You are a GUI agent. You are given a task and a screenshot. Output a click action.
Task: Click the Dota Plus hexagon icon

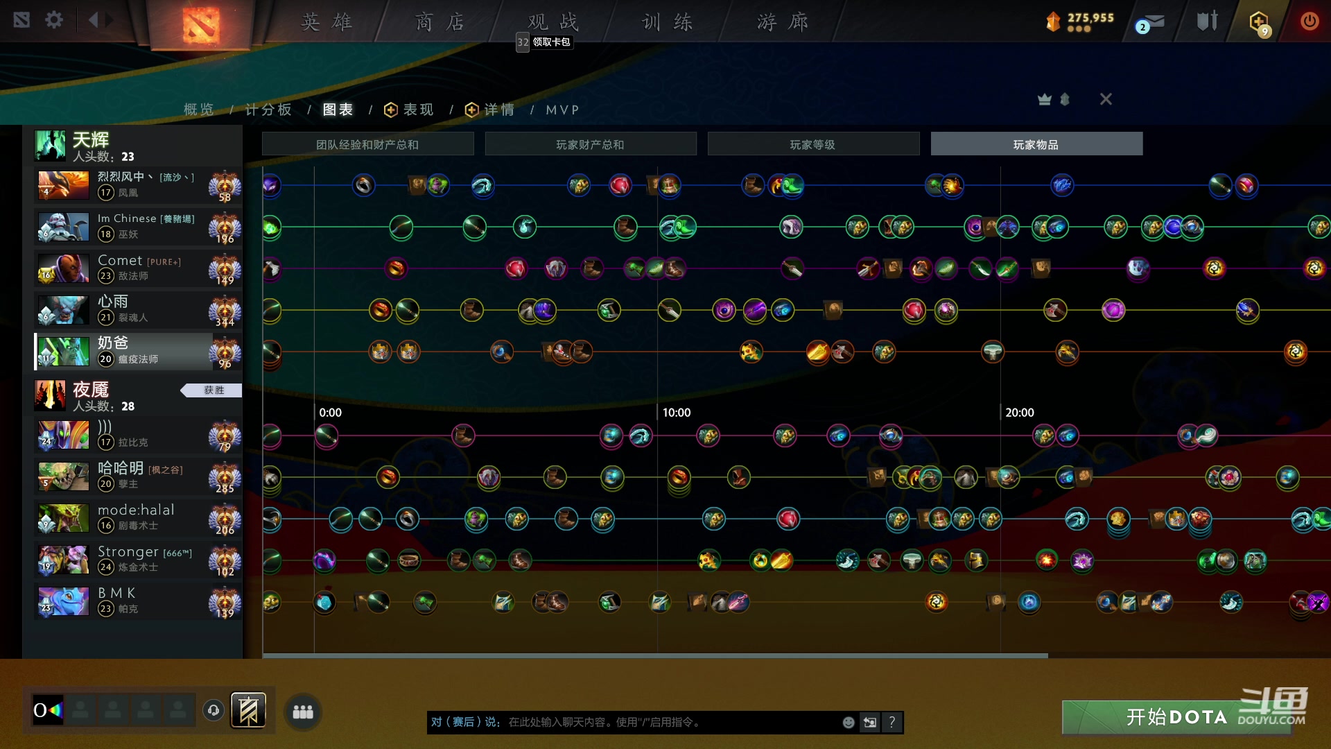tap(1260, 23)
